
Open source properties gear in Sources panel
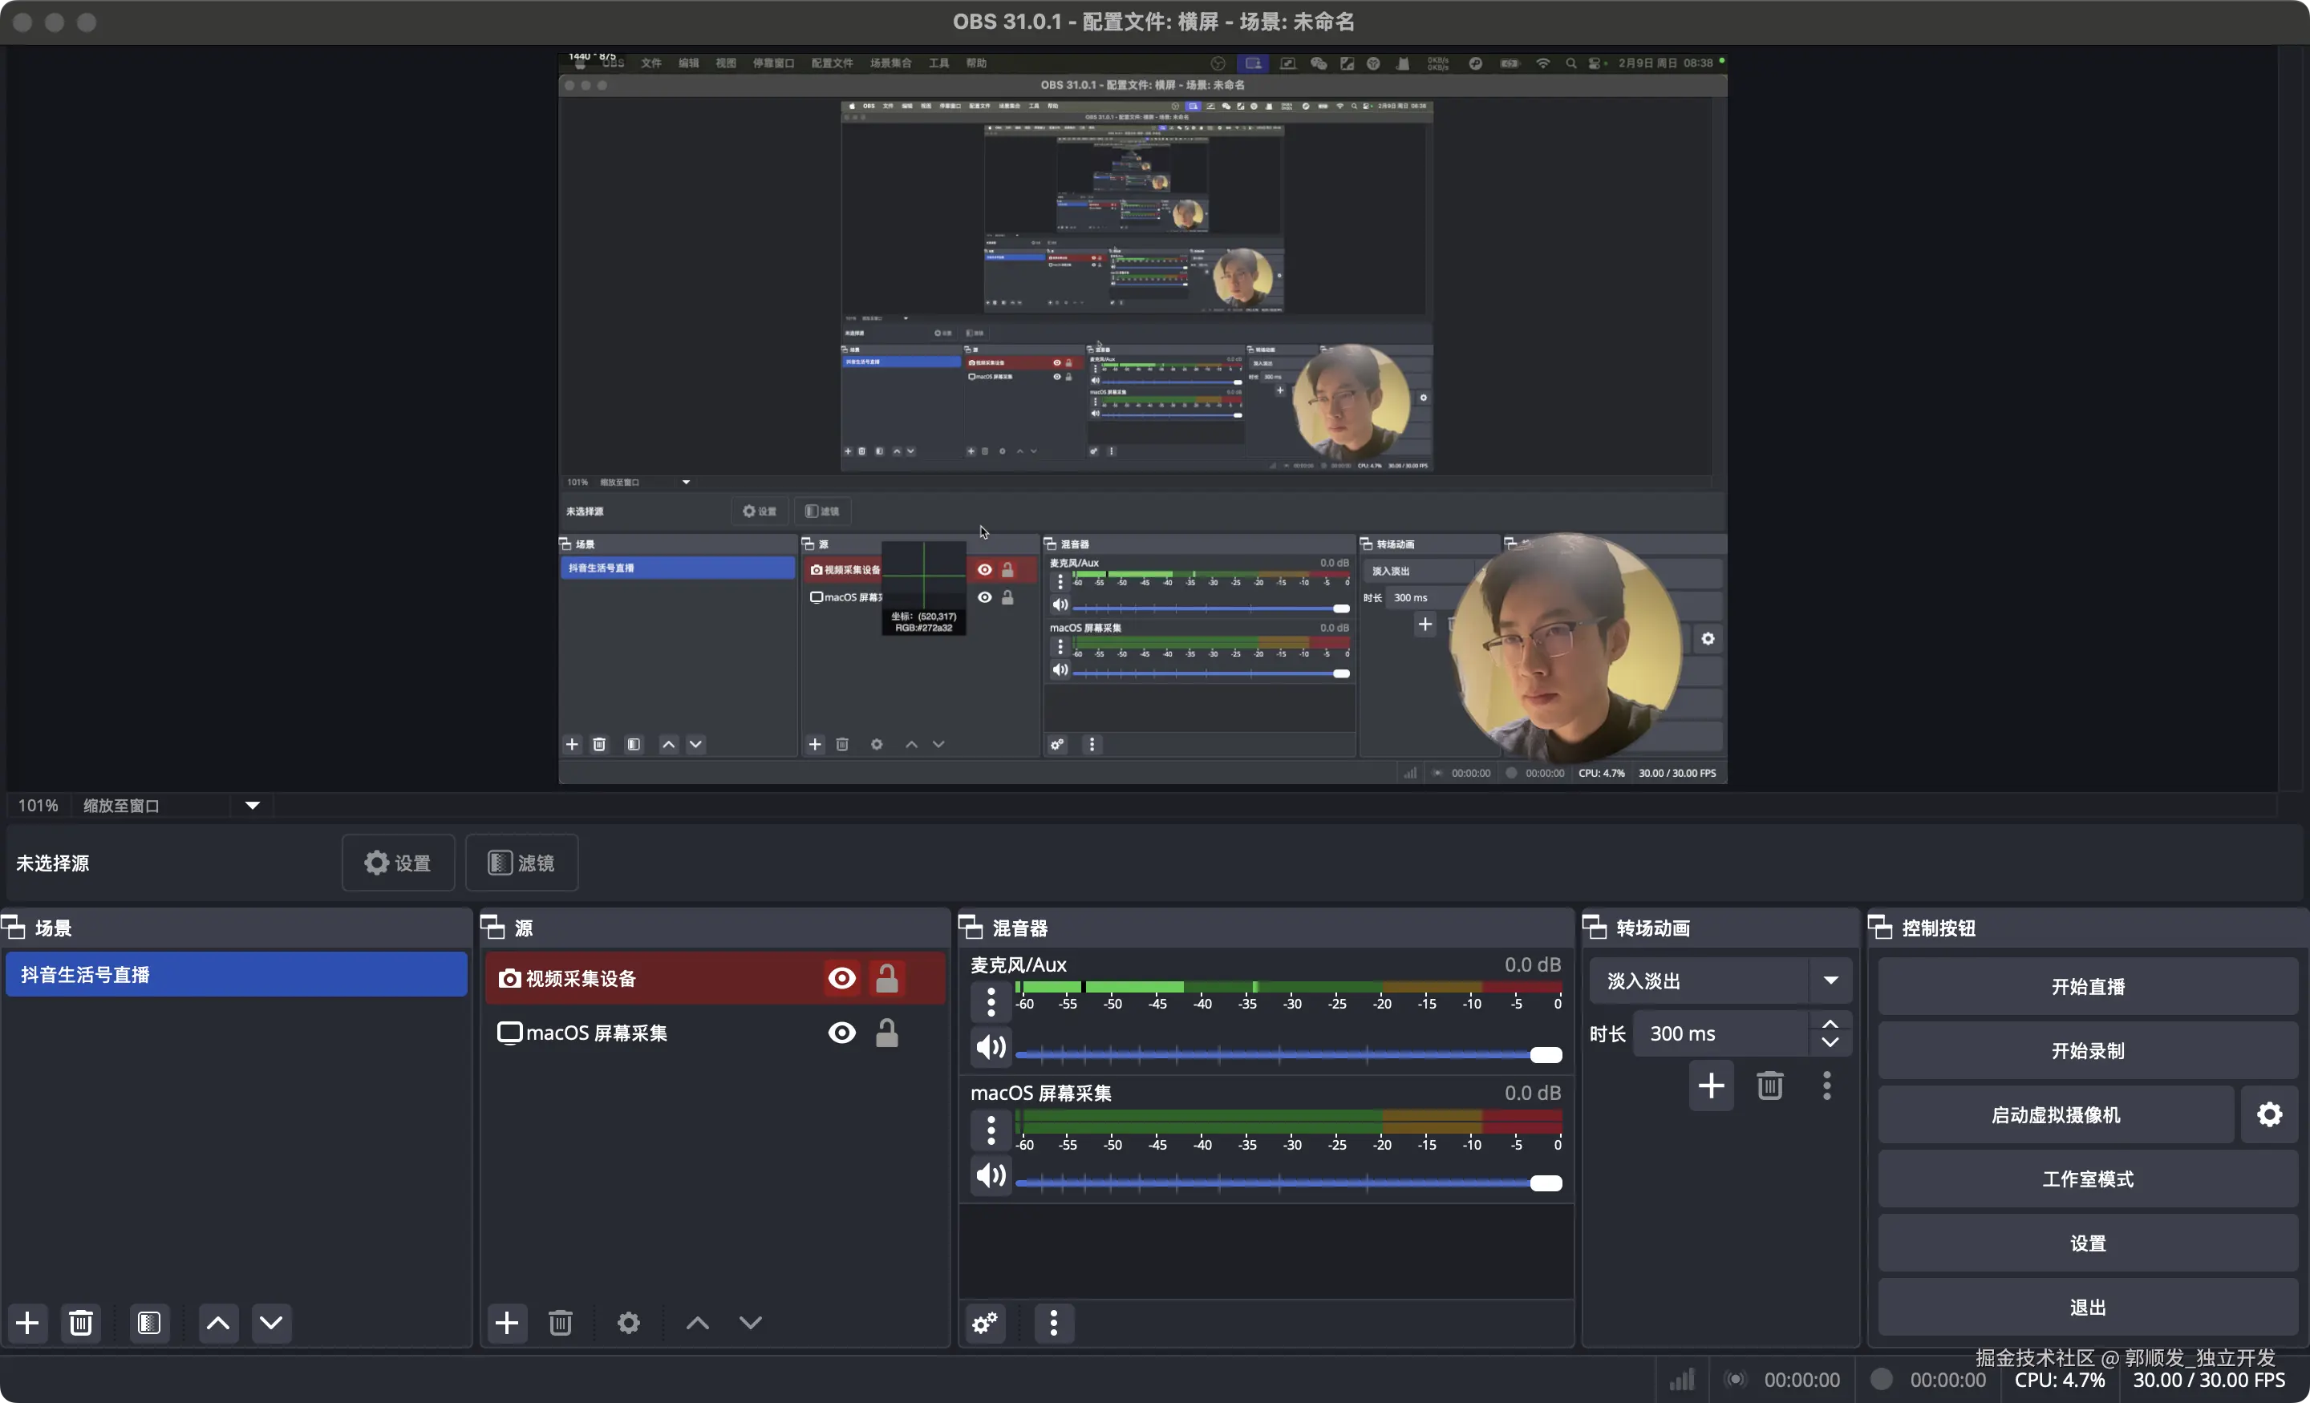click(x=628, y=1322)
